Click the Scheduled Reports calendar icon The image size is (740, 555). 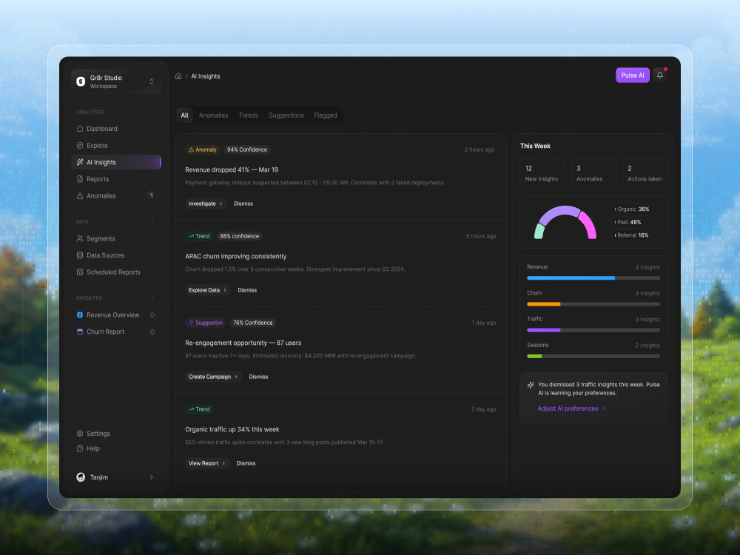(x=80, y=272)
